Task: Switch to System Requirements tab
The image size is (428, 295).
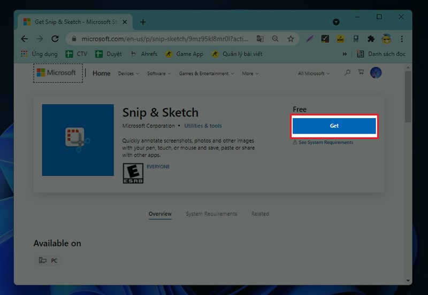Action: pos(211,214)
